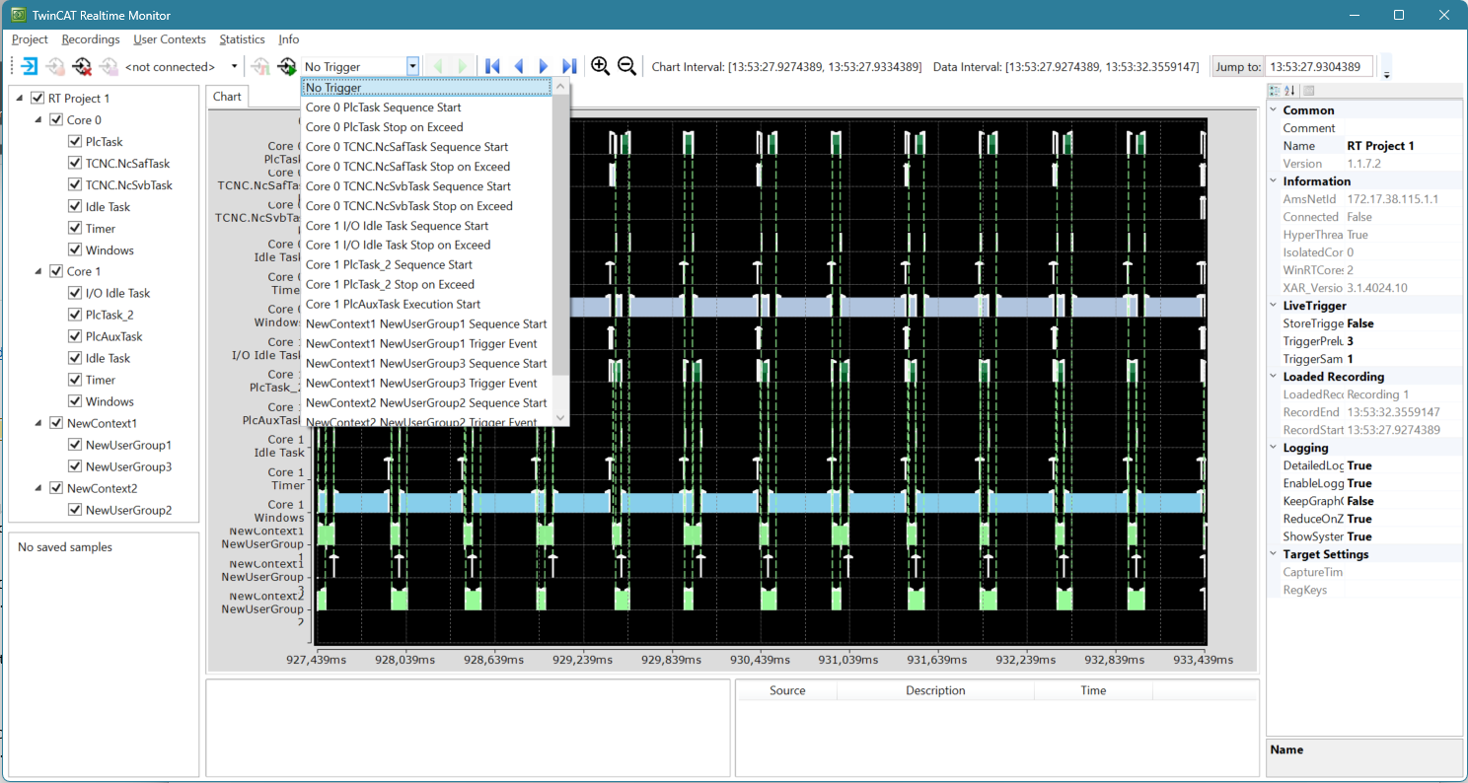
Task: Step chart back with blue left arrow
Action: coord(519,66)
